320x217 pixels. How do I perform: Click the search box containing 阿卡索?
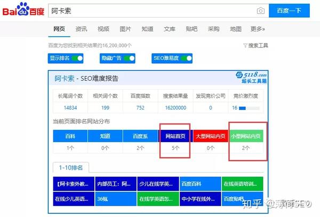click(158, 11)
